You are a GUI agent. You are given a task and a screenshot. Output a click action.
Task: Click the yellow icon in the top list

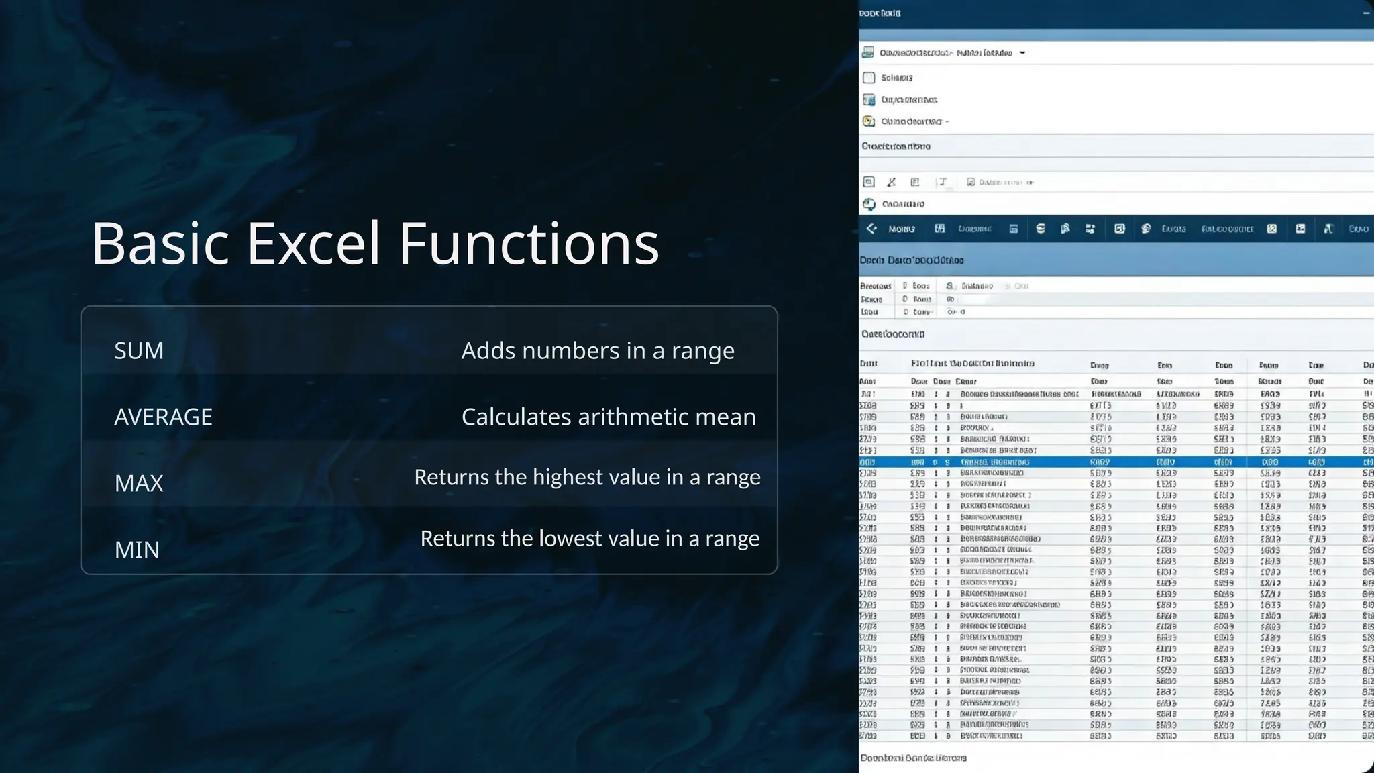[869, 121]
